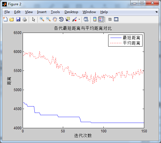Select legend entry 最短距离

point(132,38)
